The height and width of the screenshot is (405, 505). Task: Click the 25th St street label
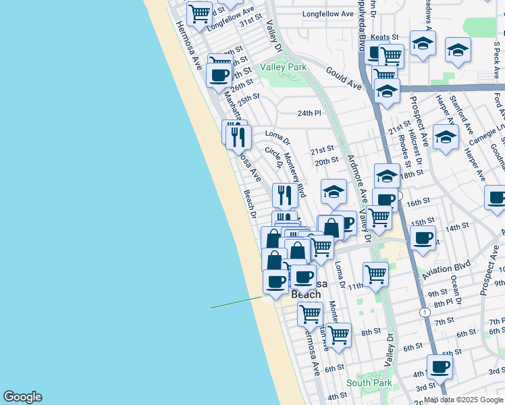coord(248,100)
